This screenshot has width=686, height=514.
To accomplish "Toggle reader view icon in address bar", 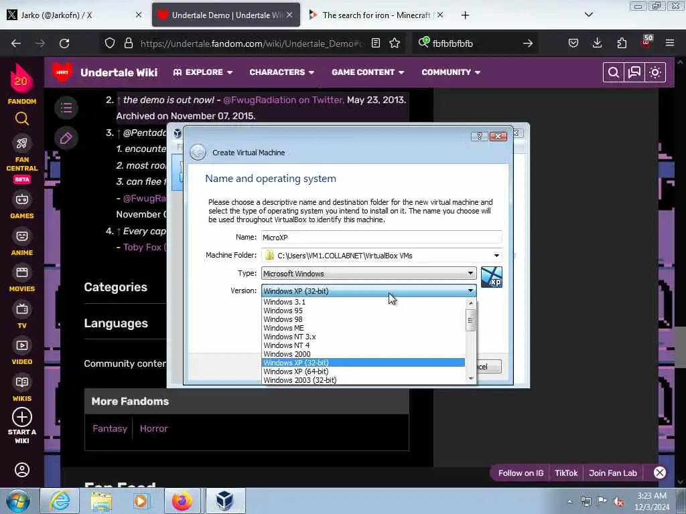I will (x=375, y=44).
